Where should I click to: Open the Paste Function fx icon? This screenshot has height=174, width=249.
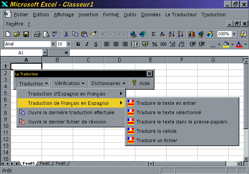[x=162, y=34]
